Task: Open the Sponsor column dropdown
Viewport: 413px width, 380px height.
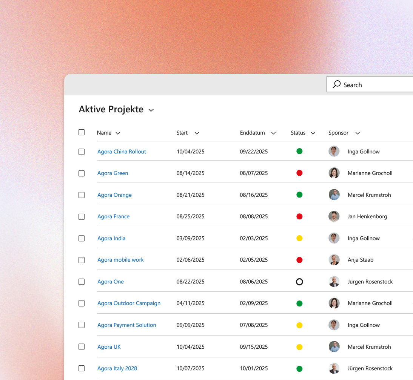Action: coord(358,133)
